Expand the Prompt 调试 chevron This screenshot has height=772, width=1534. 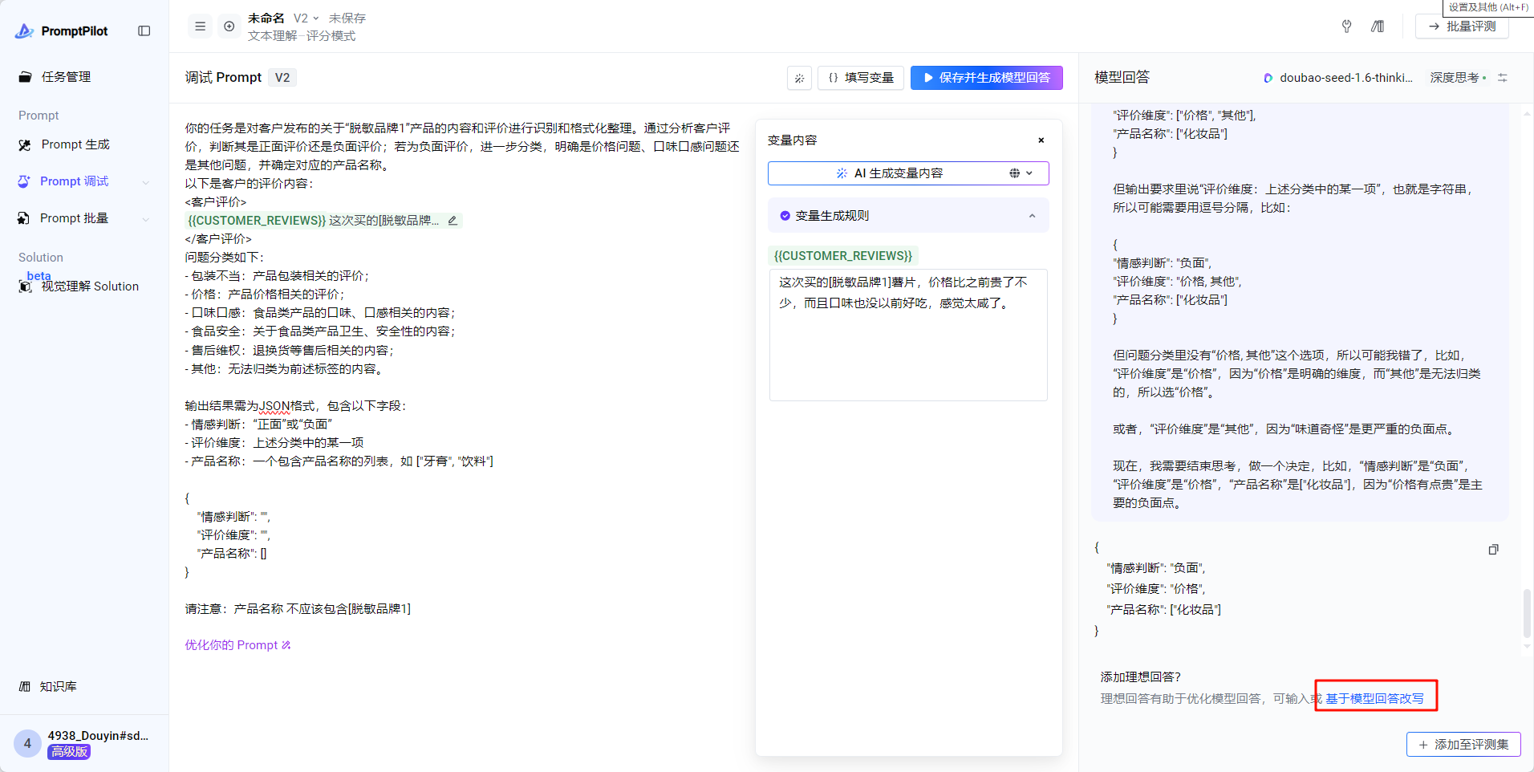coord(146,182)
